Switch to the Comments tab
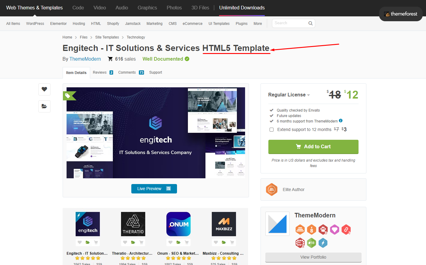This screenshot has width=426, height=265. (131, 72)
